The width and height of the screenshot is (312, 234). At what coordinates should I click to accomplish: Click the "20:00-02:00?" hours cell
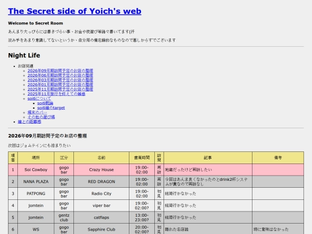[x=142, y=229]
